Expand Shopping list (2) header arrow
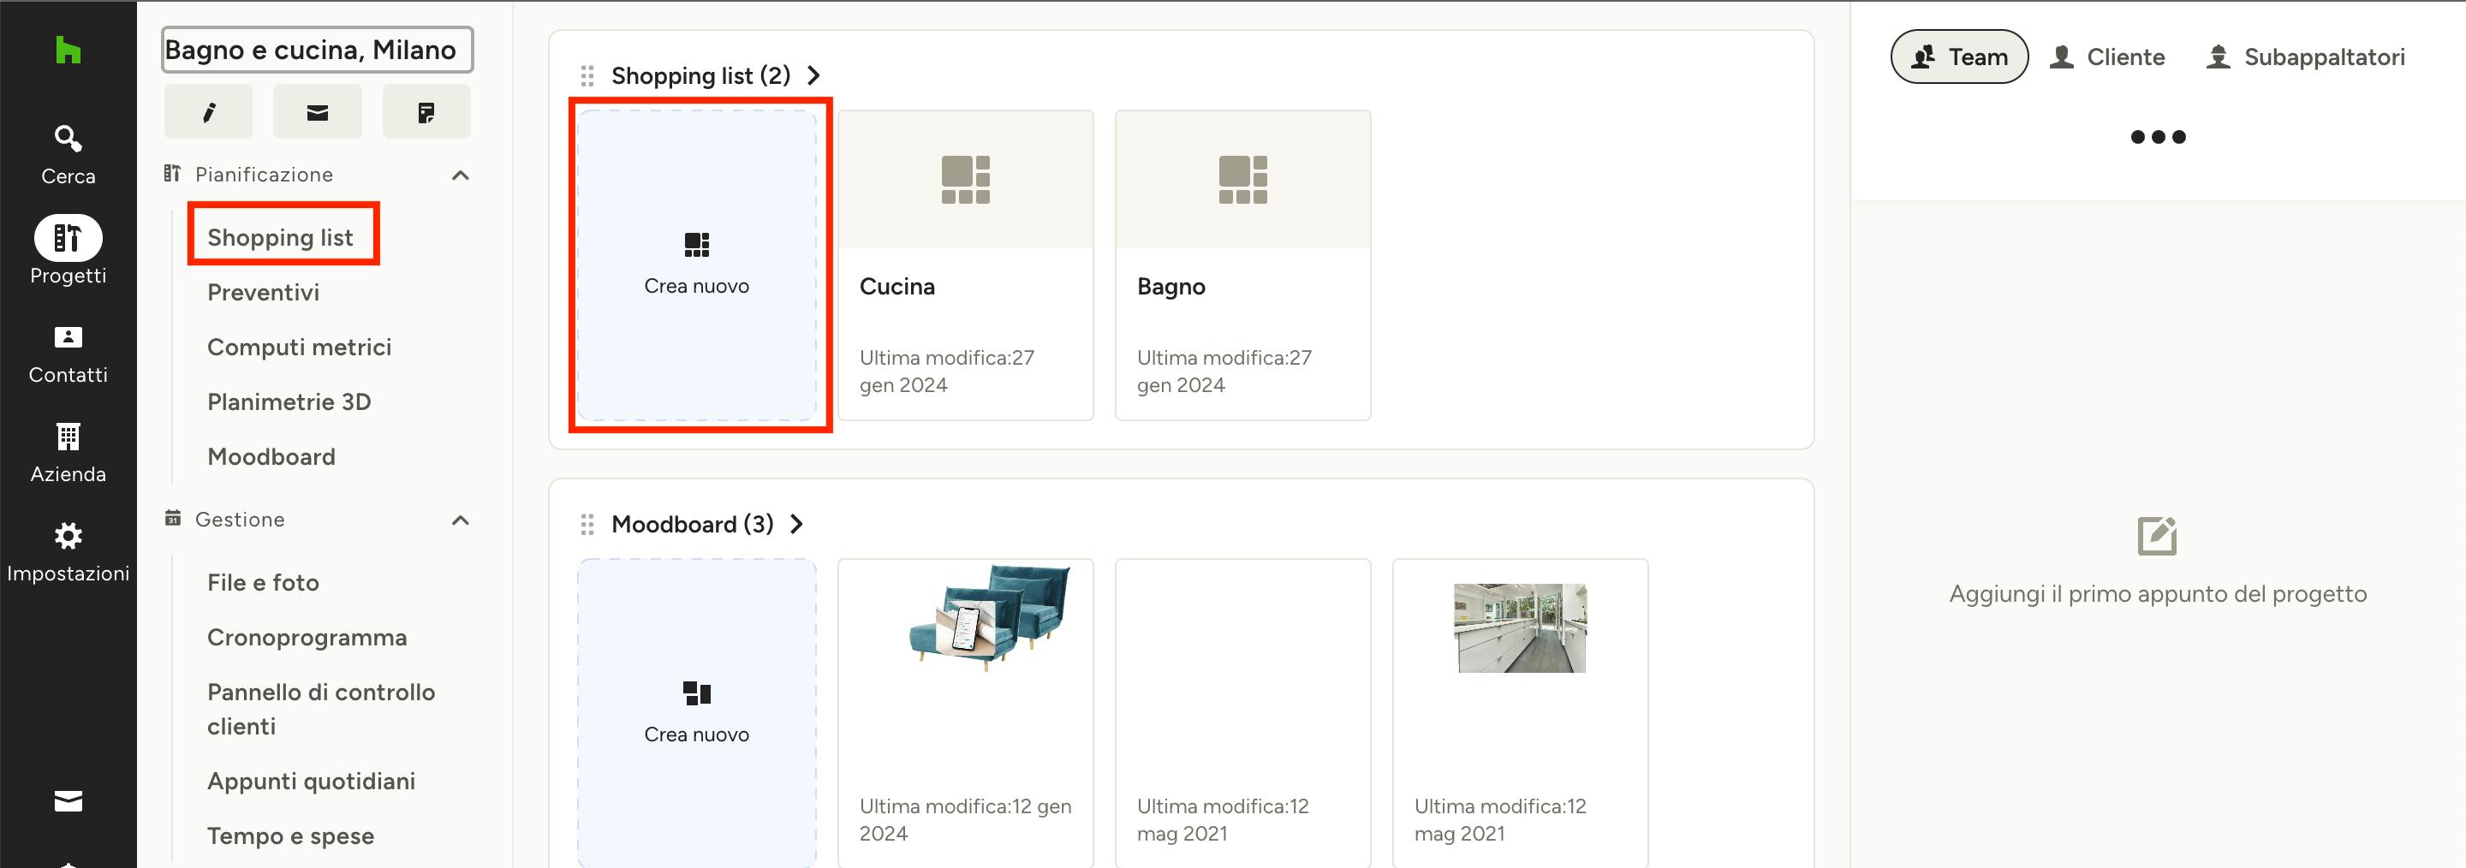This screenshot has width=2466, height=868. pos(813,75)
